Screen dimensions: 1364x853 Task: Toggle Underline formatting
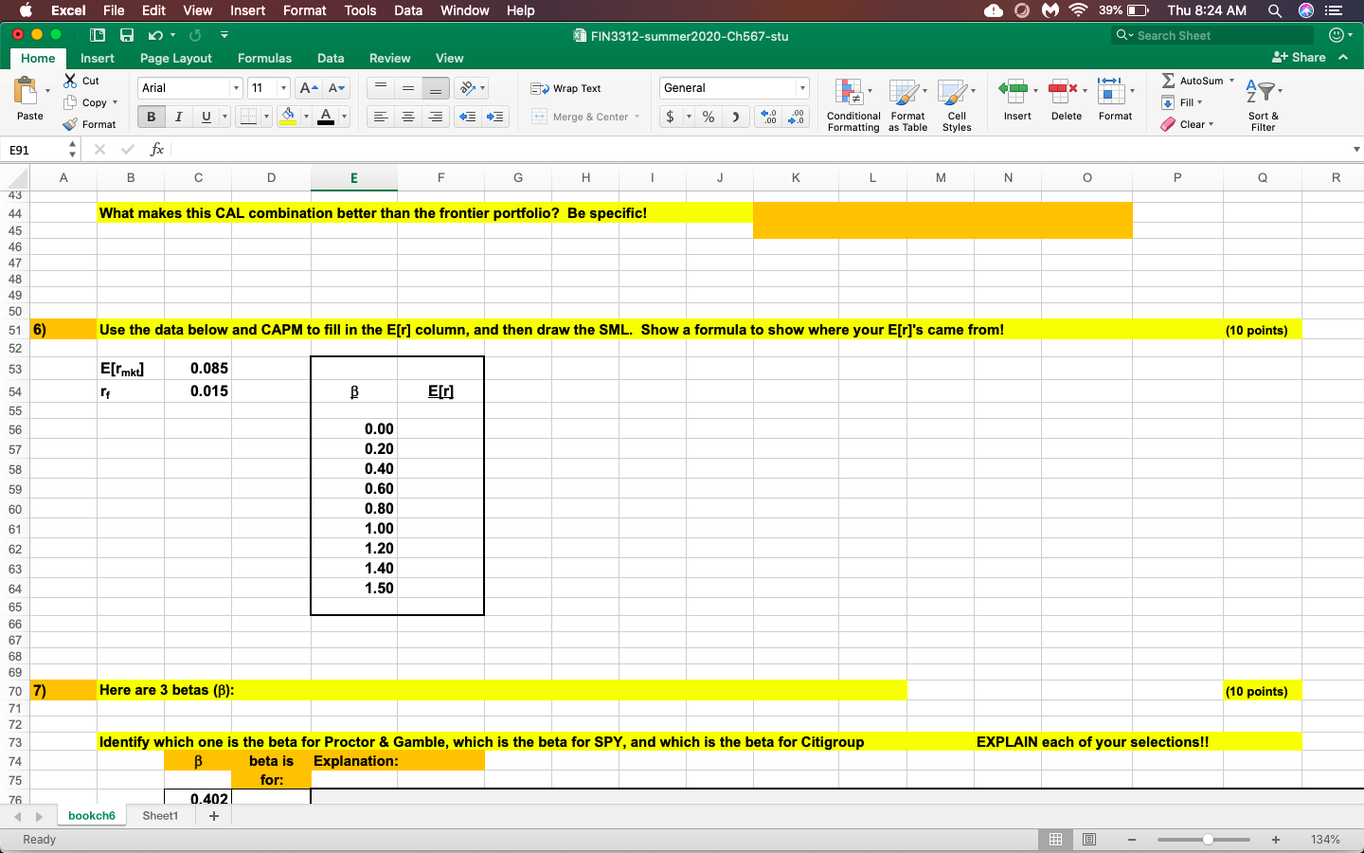206,117
